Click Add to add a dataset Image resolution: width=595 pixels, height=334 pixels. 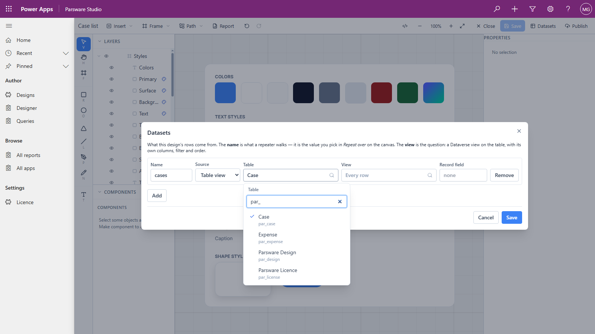(x=157, y=196)
